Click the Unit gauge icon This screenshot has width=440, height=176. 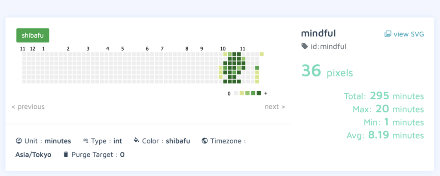click(18, 140)
